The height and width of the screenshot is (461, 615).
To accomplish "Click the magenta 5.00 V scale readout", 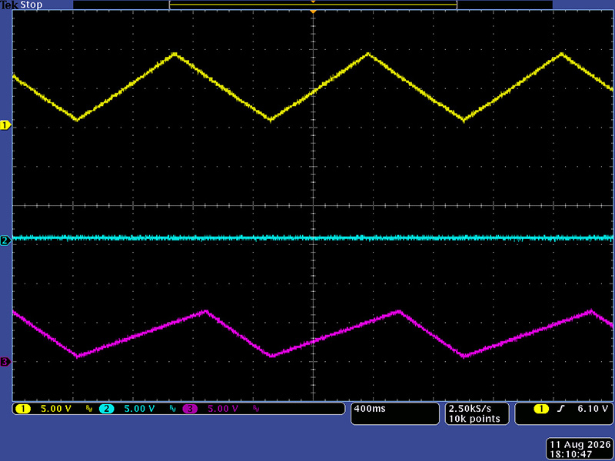I will [223, 409].
